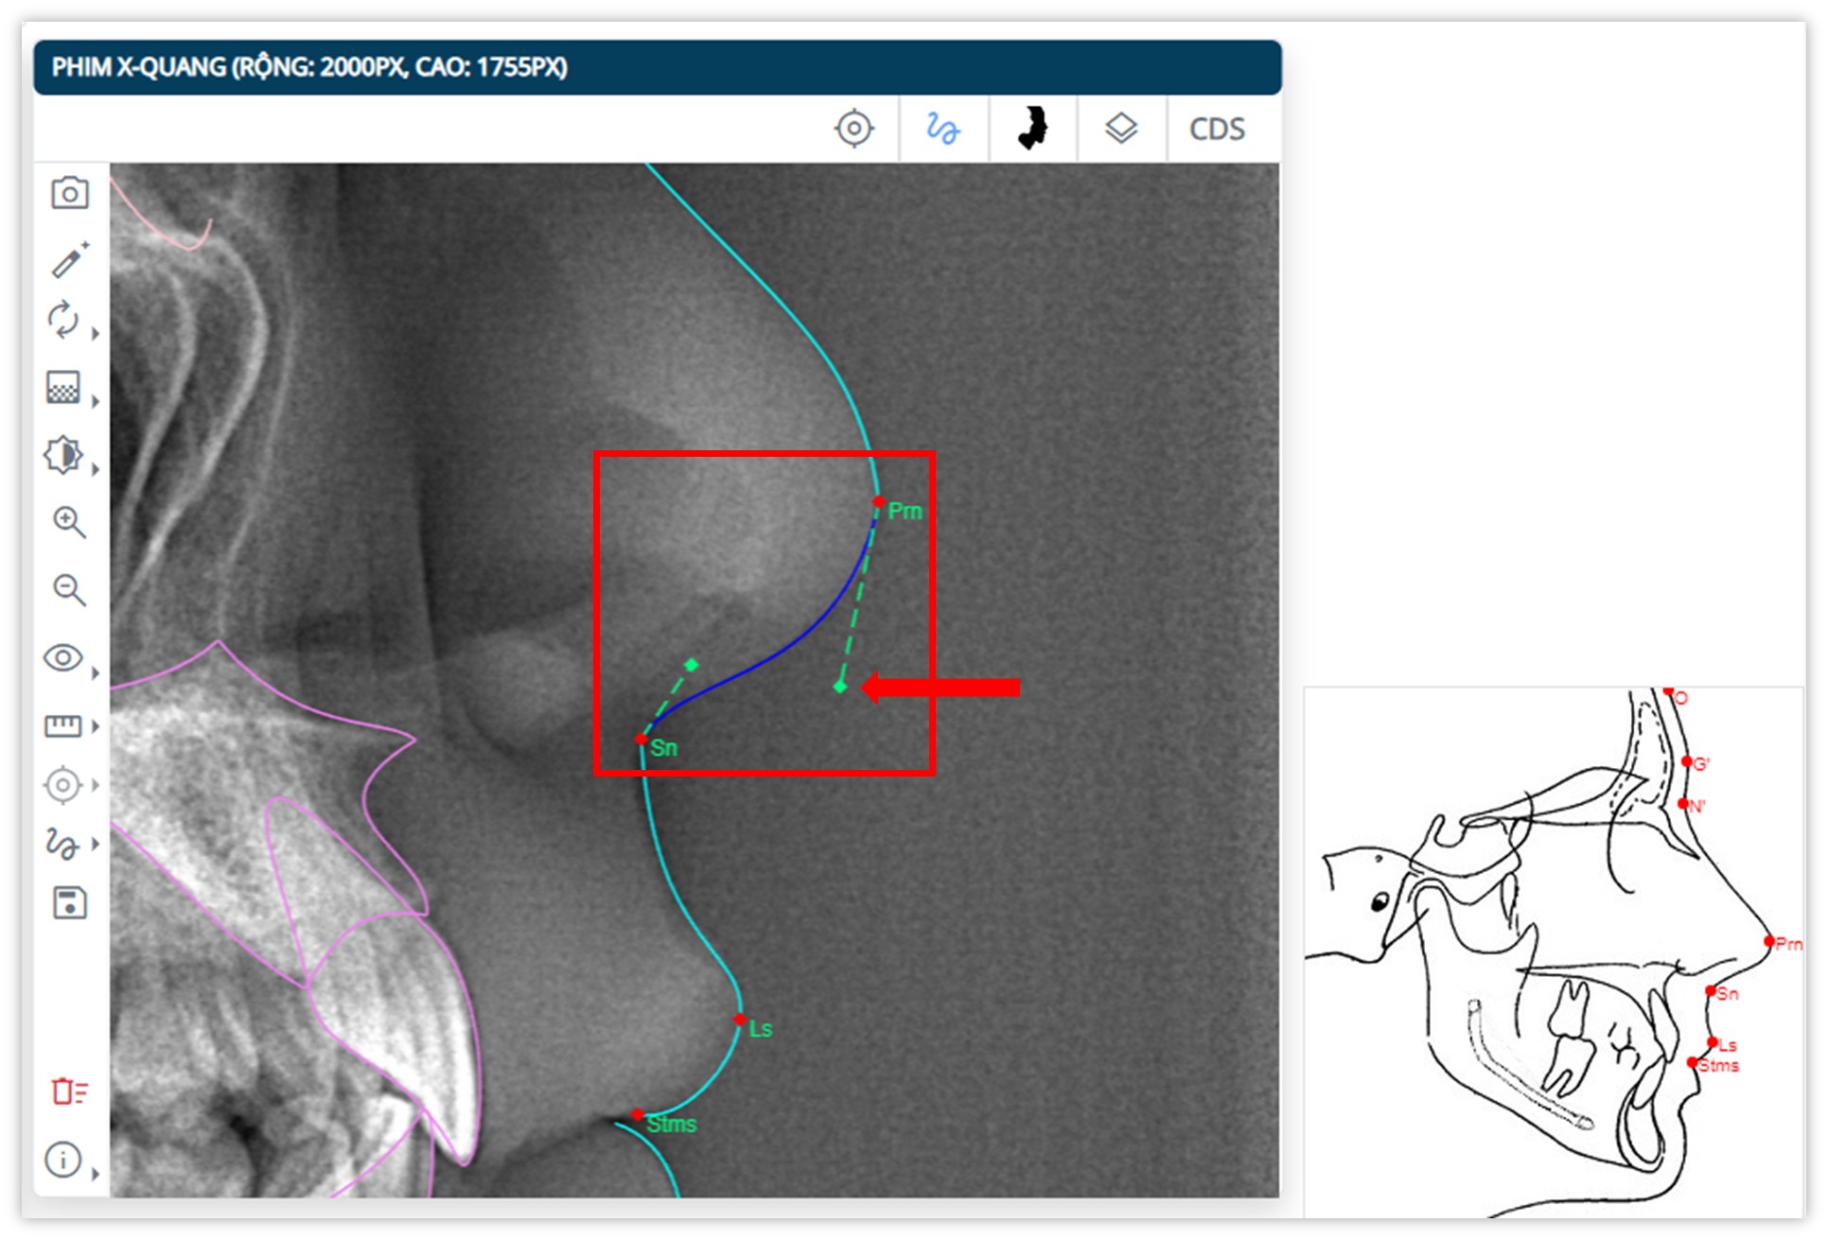Click the camera capture icon
This screenshot has width=1828, height=1240.
pyautogui.click(x=69, y=193)
